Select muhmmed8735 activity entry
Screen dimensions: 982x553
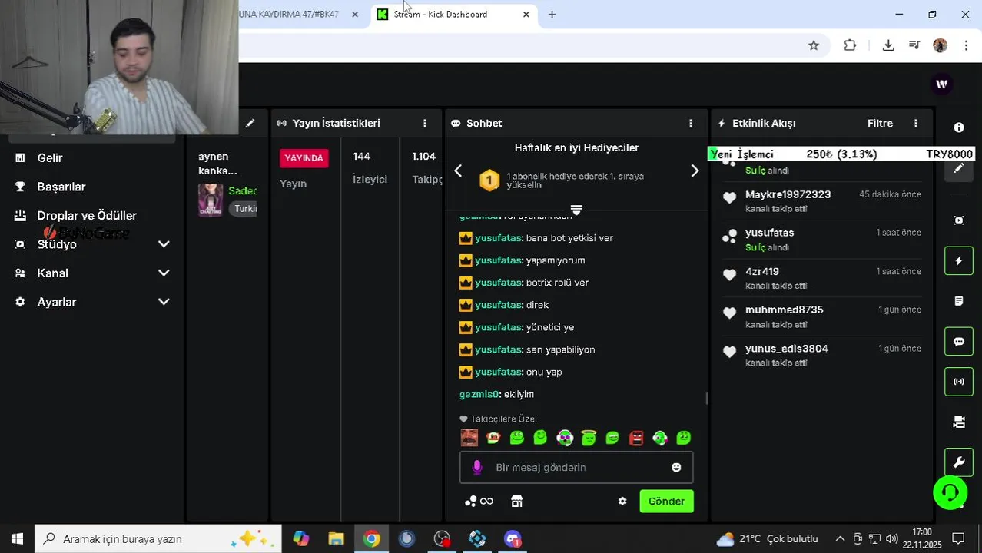tap(822, 316)
